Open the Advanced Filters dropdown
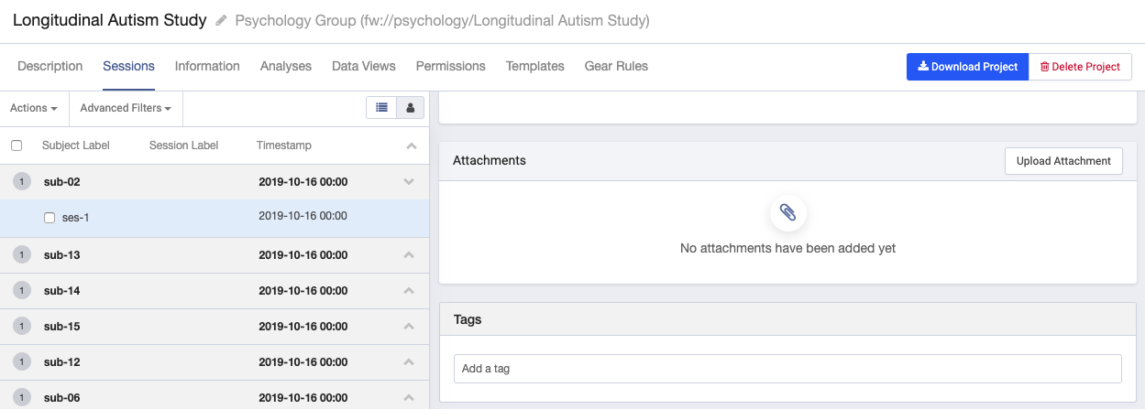 pos(126,108)
